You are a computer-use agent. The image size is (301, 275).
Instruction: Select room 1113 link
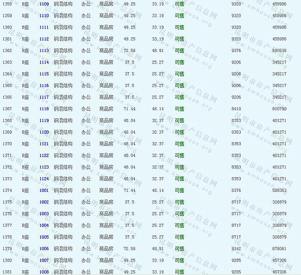click(44, 51)
